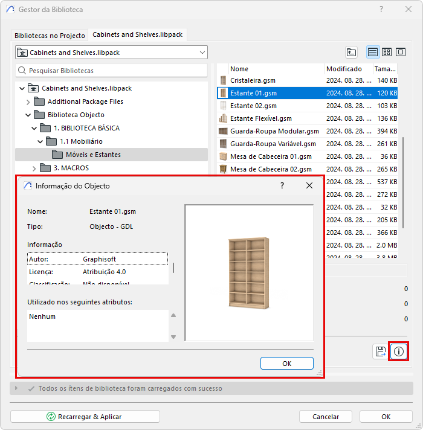Select Estante 01.gsm in the list
Image resolution: width=423 pixels, height=430 pixels.
coord(307,93)
